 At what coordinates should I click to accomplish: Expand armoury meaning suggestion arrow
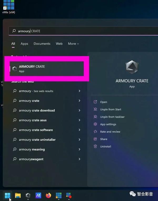click(x=80, y=149)
